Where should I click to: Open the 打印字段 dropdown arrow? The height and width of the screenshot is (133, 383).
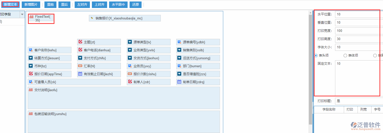pyautogui.click(x=22, y=14)
